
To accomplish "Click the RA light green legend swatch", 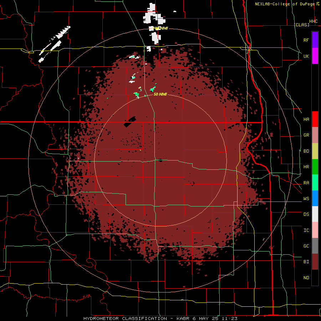I will coord(315,183).
